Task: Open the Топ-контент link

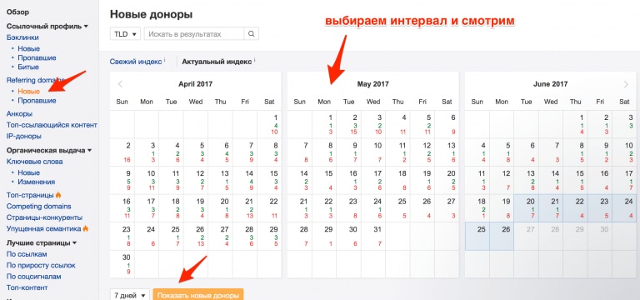Action: pos(27,287)
